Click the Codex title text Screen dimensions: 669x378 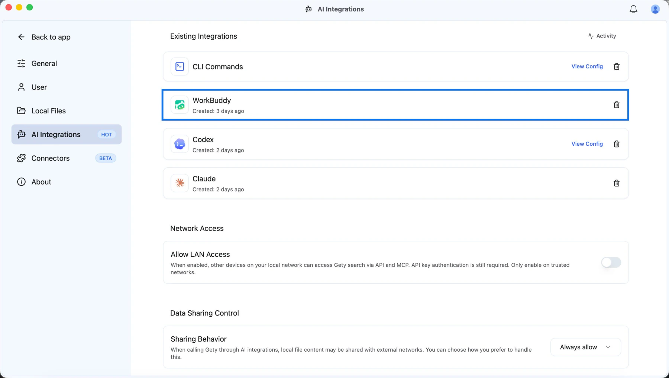point(203,139)
